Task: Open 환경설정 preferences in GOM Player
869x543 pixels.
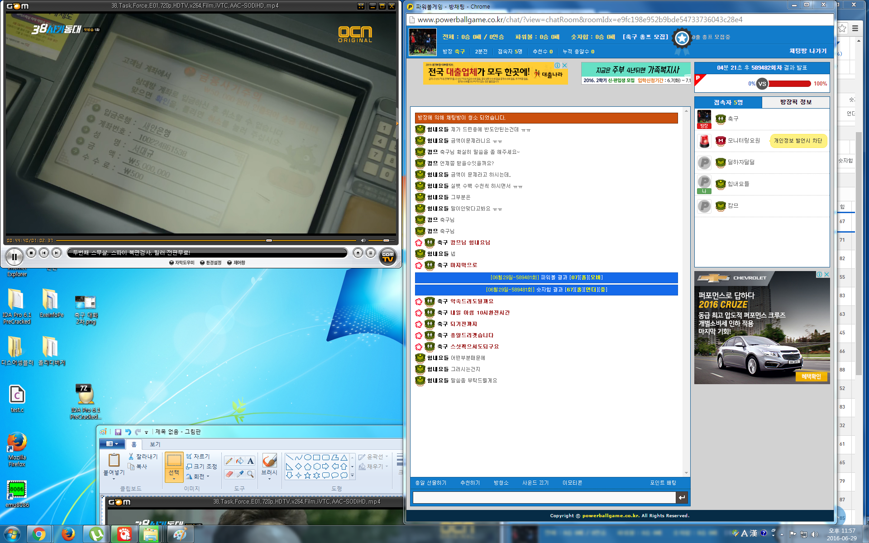Action: coord(211,262)
